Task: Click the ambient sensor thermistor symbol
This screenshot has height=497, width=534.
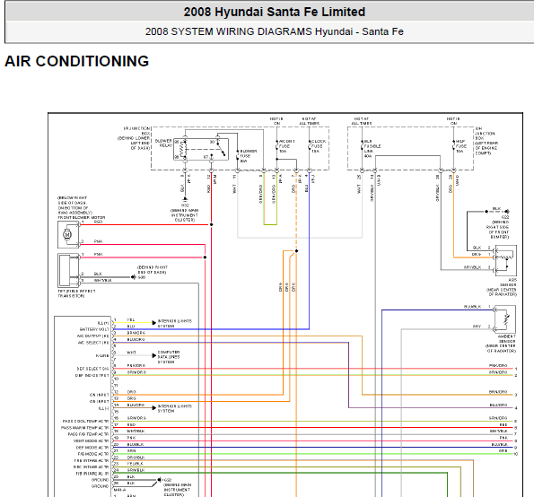Action: click(x=504, y=319)
